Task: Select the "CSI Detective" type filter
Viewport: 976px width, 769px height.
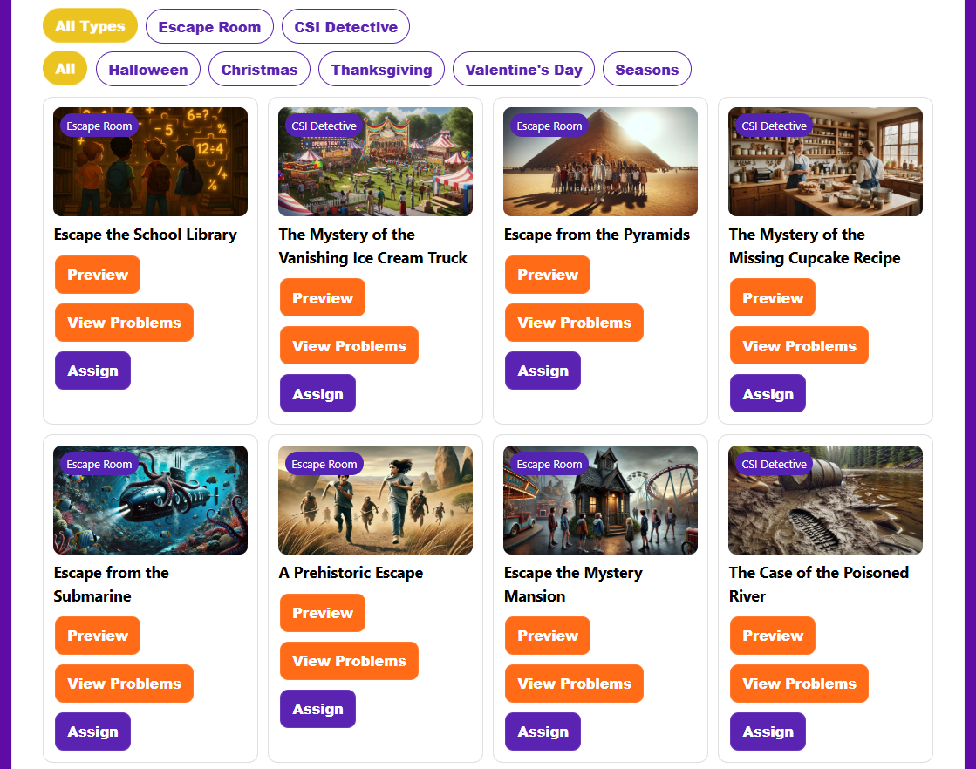Action: [345, 26]
